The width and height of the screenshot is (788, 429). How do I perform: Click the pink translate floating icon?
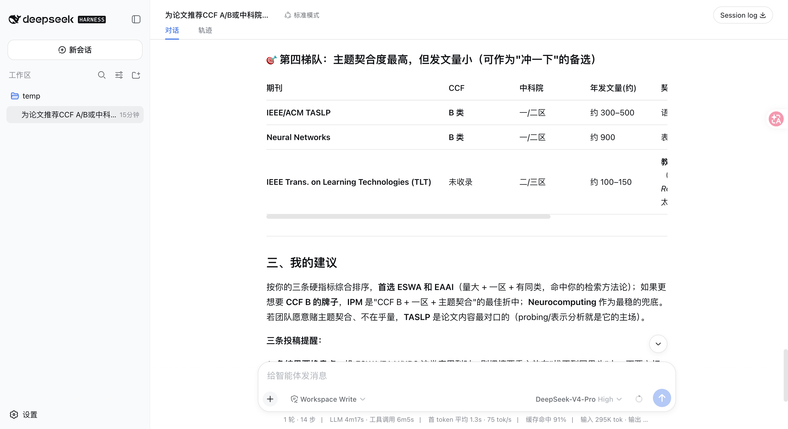tap(776, 119)
